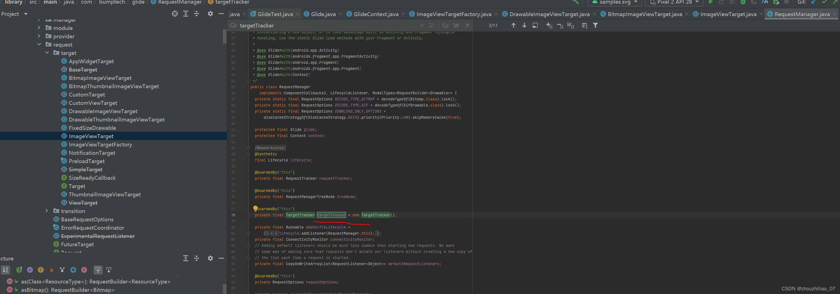Select all occurrences icon in search bar
The height and width of the screenshot is (294, 840).
[x=571, y=26]
